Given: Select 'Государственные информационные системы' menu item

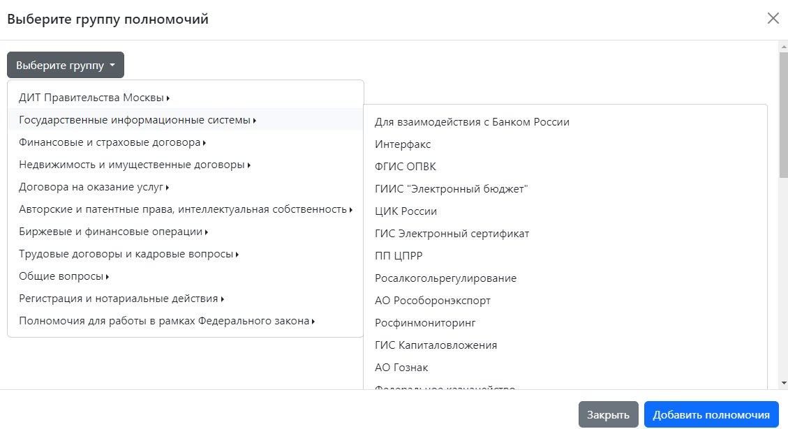Looking at the screenshot, I should [x=137, y=120].
